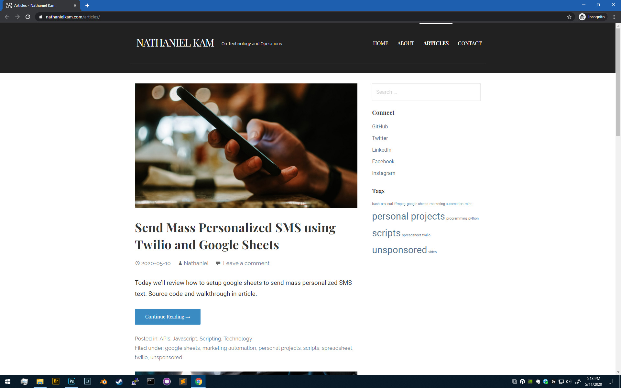Open Photoshop from the taskbar
This screenshot has width=621, height=388.
tap(71, 382)
